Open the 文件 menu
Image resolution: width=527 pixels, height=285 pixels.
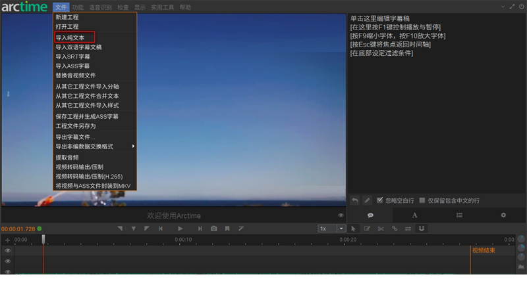coord(61,7)
